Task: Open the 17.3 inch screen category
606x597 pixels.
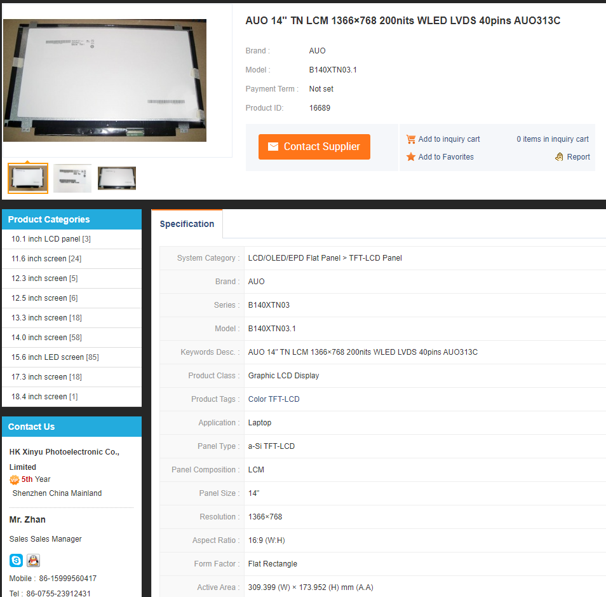Action: (46, 377)
